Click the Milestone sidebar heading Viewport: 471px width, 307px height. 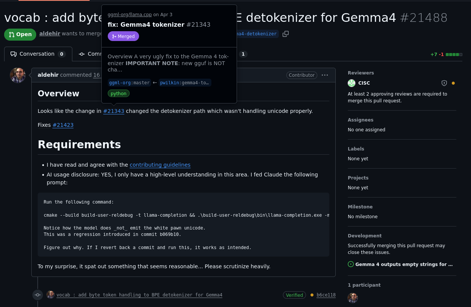point(360,207)
